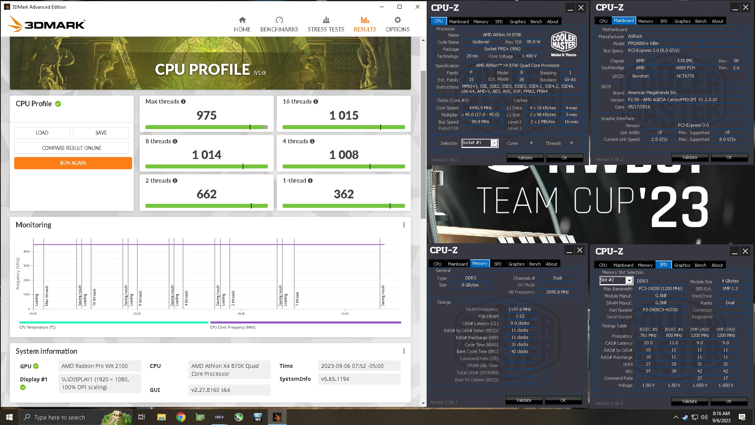Open Windows Start menu

[x=9, y=417]
